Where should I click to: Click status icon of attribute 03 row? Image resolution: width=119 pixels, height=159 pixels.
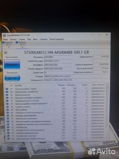click(x=7, y=95)
